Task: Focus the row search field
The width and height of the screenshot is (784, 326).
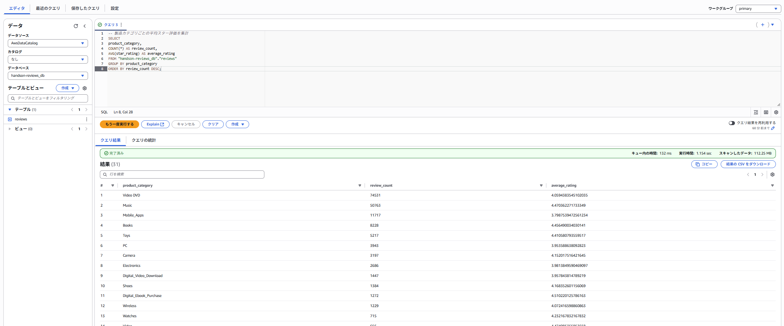Action: (x=182, y=174)
